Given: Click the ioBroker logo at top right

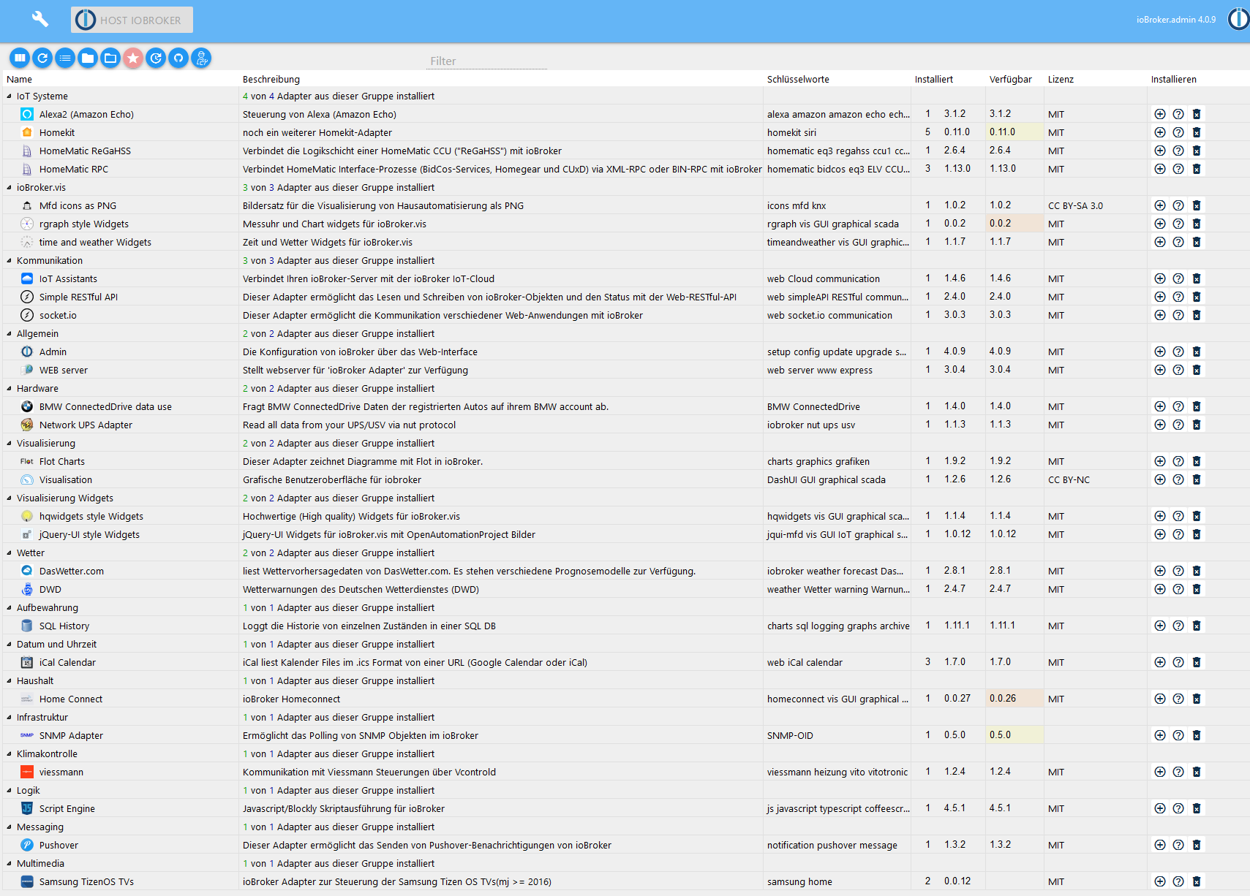Looking at the screenshot, I should [x=1238, y=19].
